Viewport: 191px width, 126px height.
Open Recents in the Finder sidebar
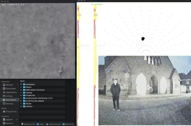click(x=8, y=85)
